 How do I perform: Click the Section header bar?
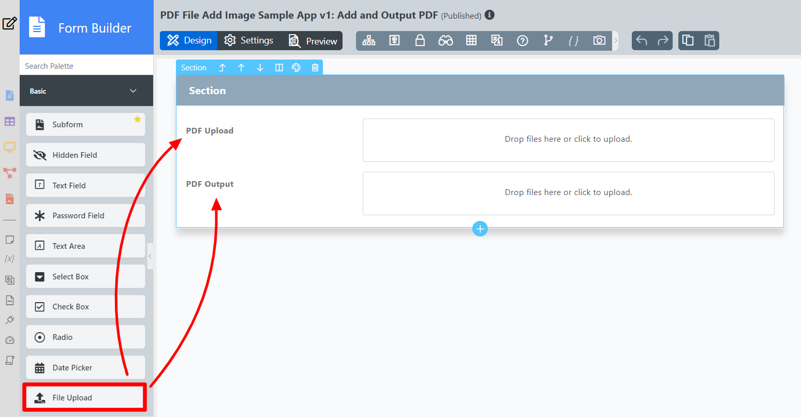tap(480, 91)
